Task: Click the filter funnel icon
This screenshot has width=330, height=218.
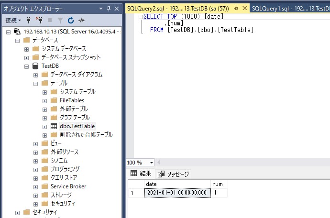Action: click(60, 21)
